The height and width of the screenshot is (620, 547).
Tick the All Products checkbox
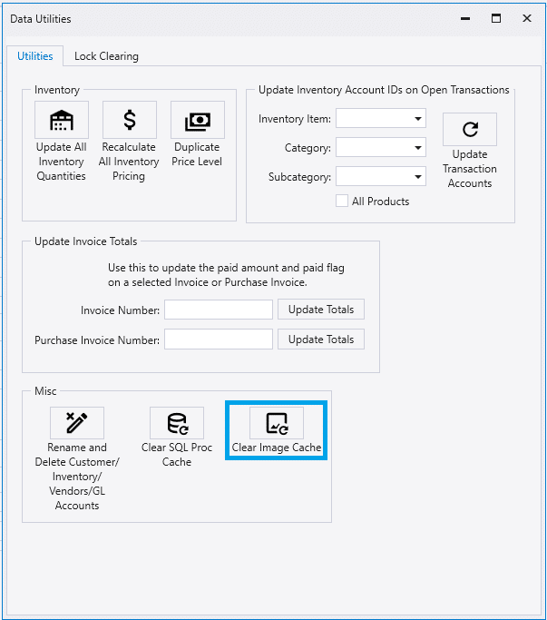click(x=342, y=201)
